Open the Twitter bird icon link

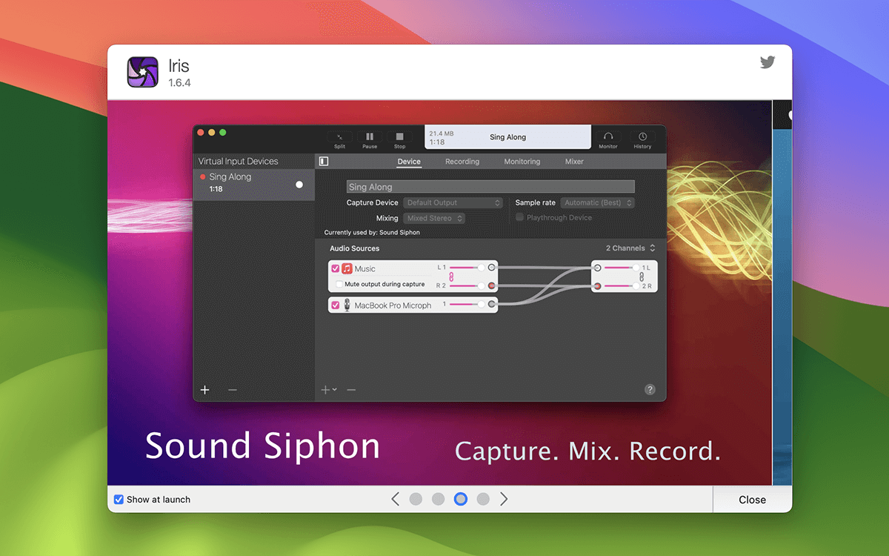[768, 62]
